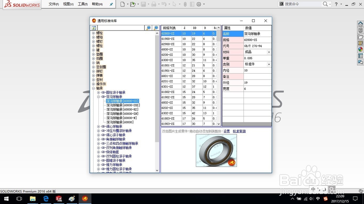Select row 61900-2Z in spec list
364x204 pixels.
click(x=189, y=39)
